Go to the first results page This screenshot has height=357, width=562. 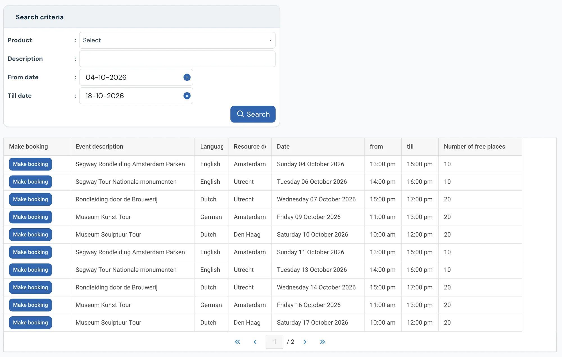pos(237,342)
